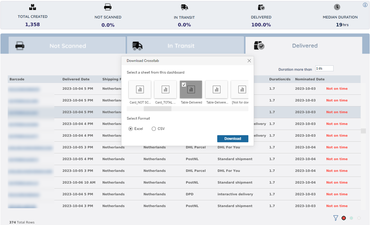Screen dimensions: 371x225
Task: Click the 2023-10-06 10 AM delivered date
Action: 79,182
